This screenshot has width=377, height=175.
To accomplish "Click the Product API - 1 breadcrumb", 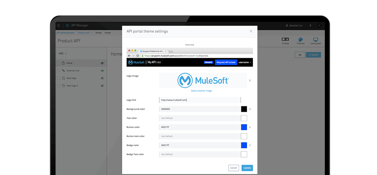I will point(85,33).
